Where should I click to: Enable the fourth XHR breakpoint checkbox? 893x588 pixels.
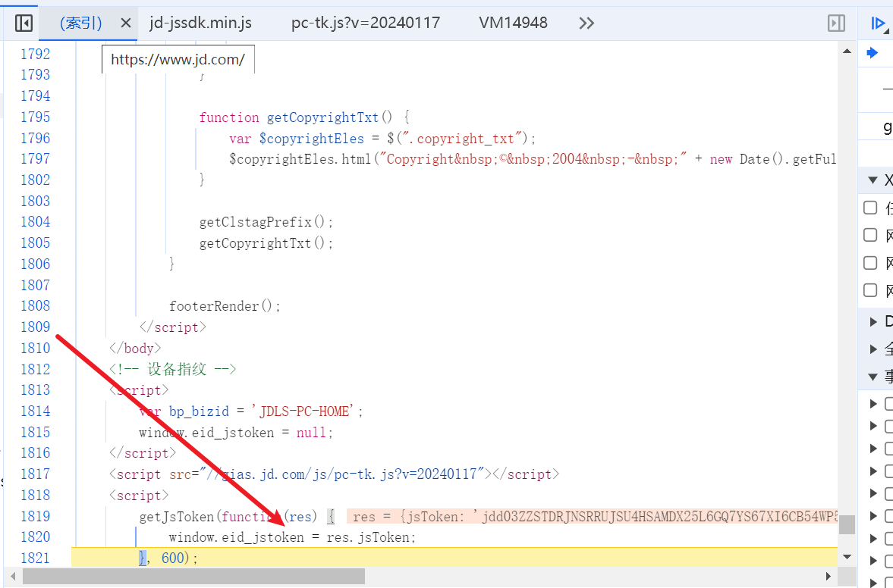coord(869,290)
